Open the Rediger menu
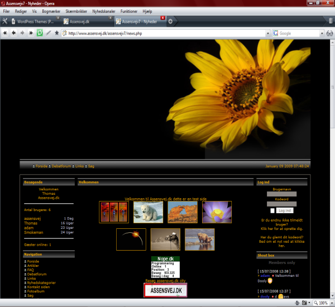The image size is (335, 307). pyautogui.click(x=21, y=11)
